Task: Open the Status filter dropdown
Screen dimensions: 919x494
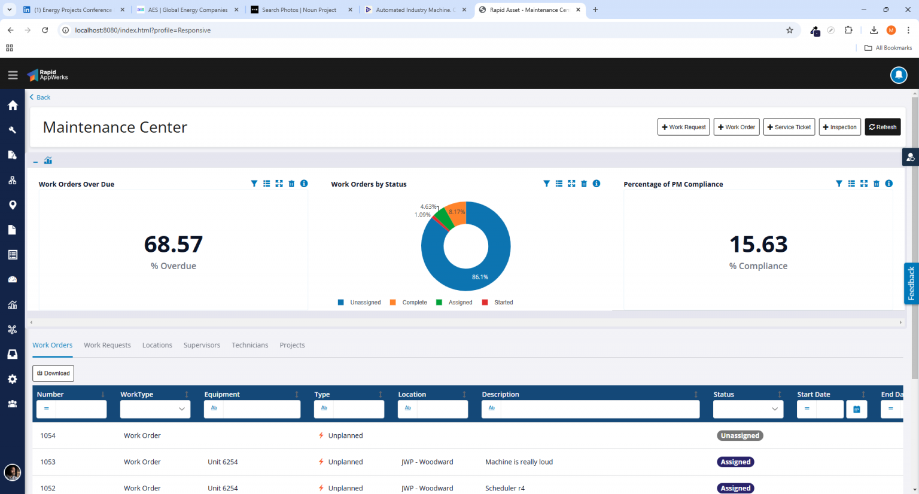Action: pos(748,409)
